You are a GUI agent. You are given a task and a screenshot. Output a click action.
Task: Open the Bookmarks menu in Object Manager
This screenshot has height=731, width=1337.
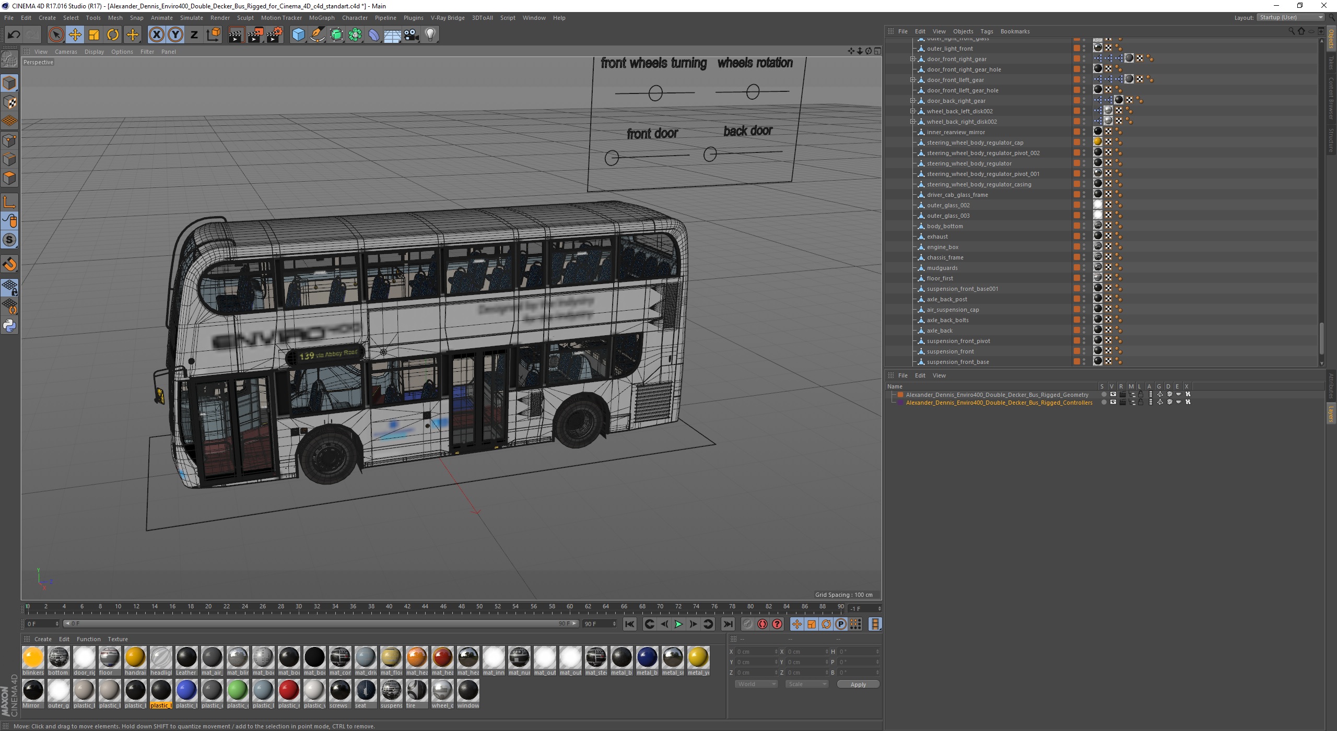(x=1015, y=31)
